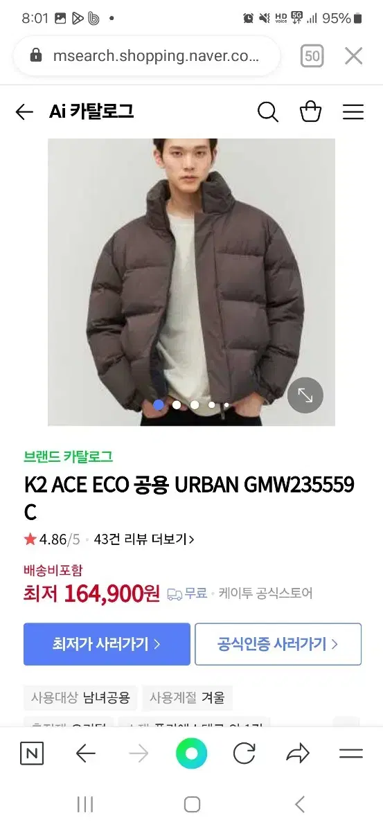This screenshot has width=383, height=831.
Task: Tap the green Naver center button
Action: [192, 753]
